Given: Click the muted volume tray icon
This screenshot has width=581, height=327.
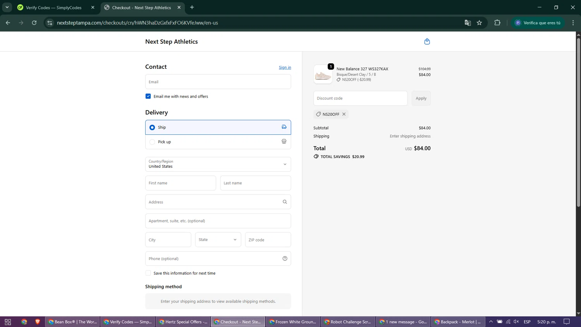Looking at the screenshot, I should [x=516, y=322].
